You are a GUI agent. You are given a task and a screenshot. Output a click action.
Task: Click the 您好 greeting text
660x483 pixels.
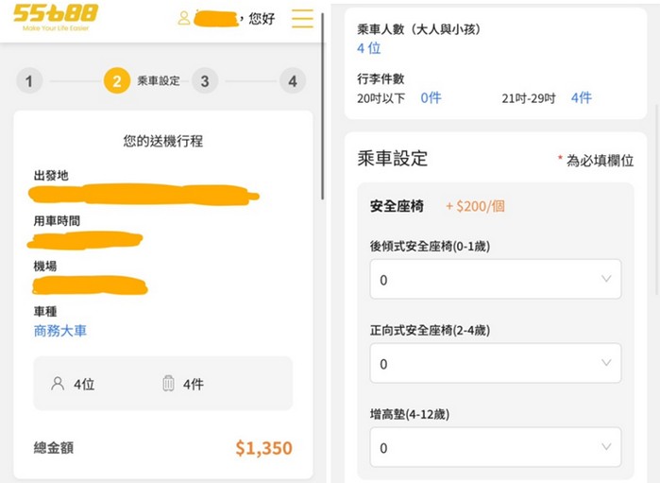coord(262,18)
